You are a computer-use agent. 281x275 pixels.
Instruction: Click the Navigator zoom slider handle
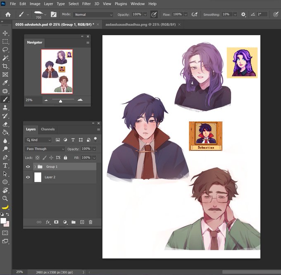click(61, 101)
